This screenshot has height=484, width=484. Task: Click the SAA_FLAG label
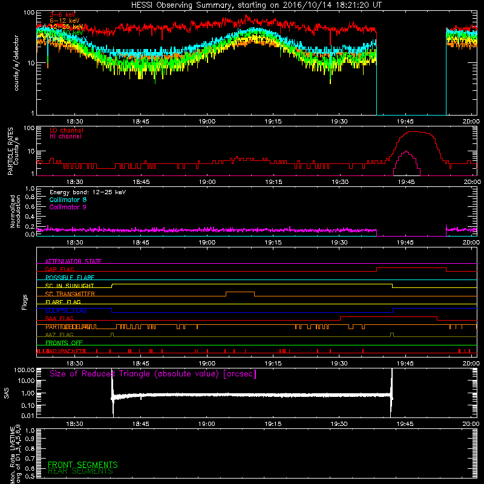tap(59, 318)
